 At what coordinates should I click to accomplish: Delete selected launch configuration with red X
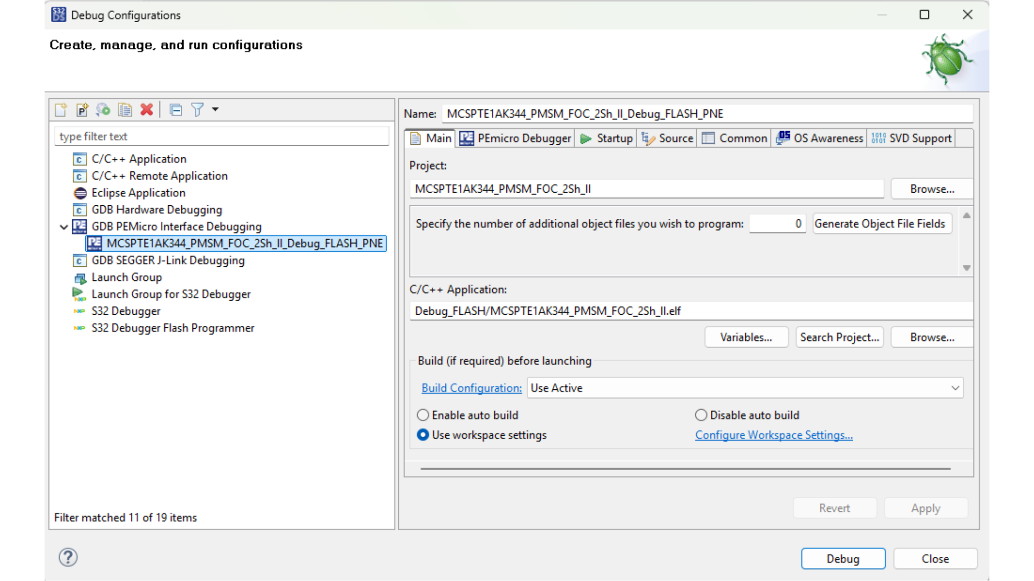[147, 109]
